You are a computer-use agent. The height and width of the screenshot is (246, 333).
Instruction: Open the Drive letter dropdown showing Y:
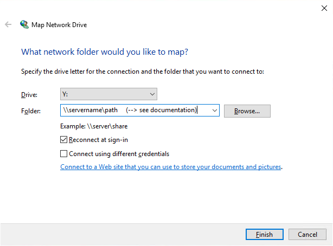(108, 94)
